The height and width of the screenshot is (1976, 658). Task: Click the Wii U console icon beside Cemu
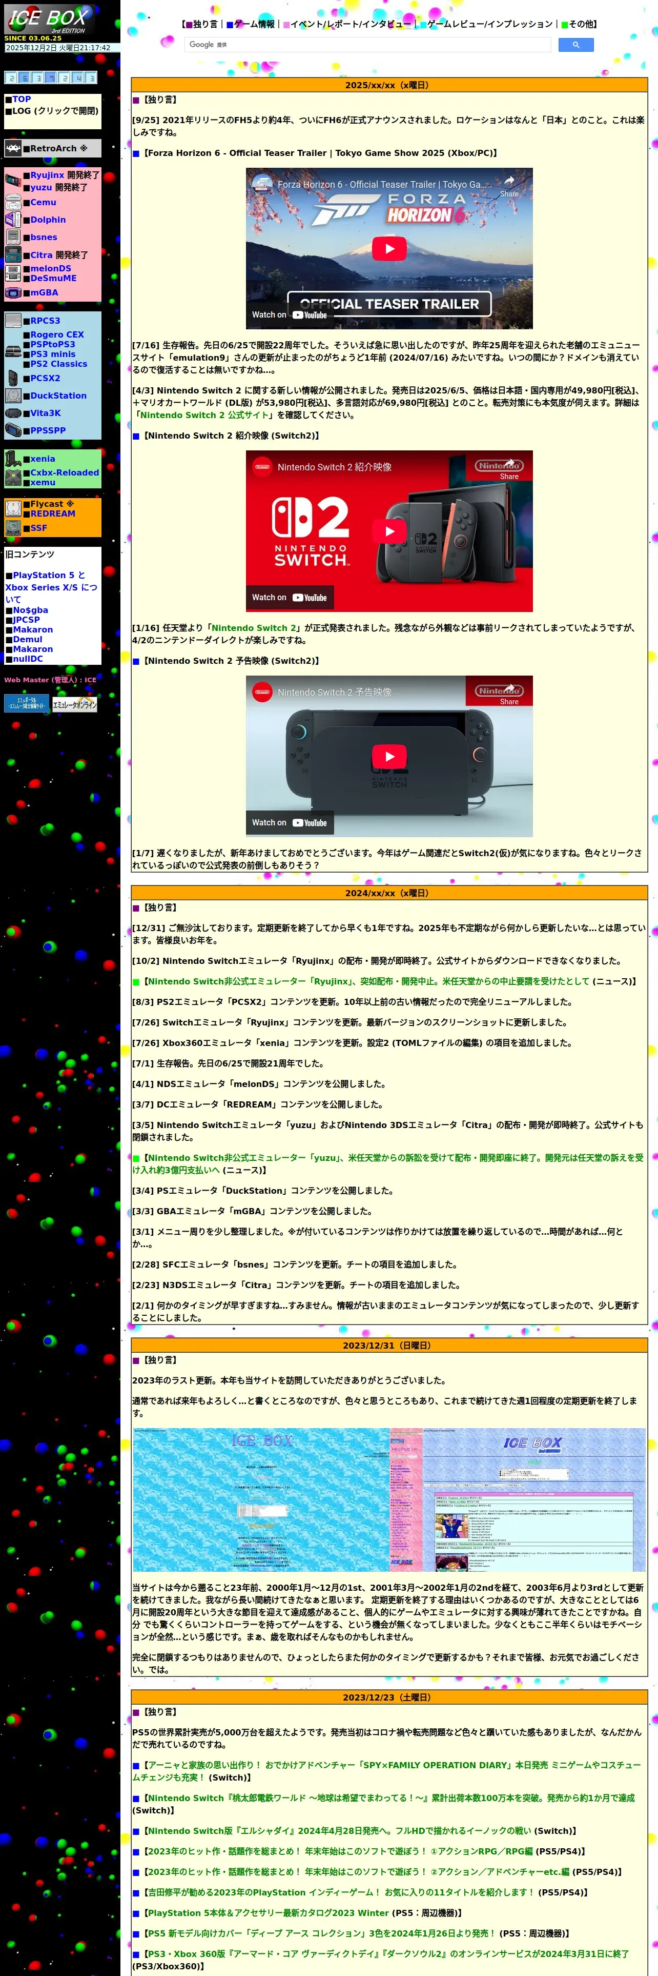click(x=13, y=202)
